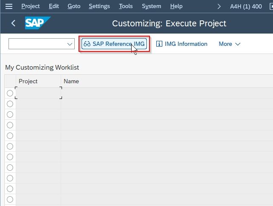This screenshot has height=206, width=273.
Task: Click the focused Project cell in first row
Action: pos(38,93)
